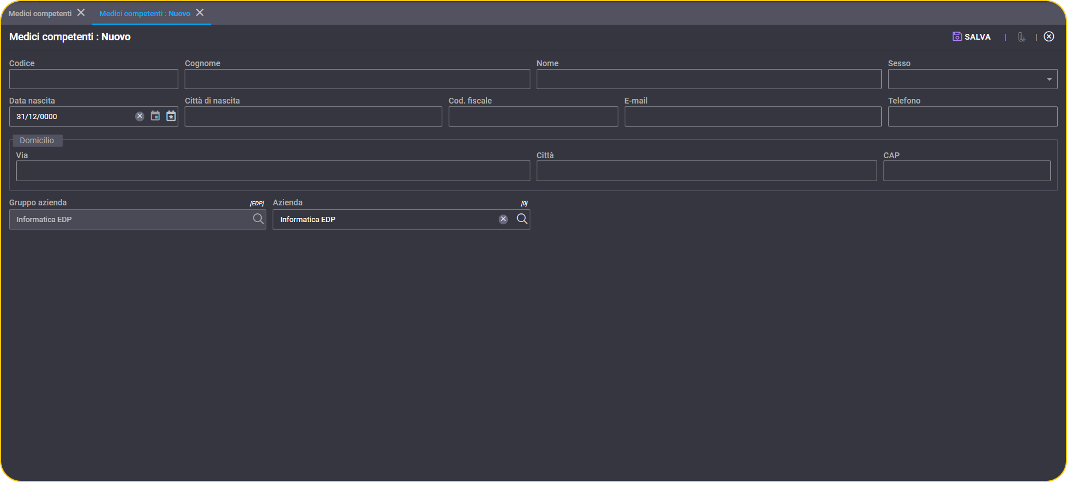Close the form with the circled X icon

tap(1049, 36)
